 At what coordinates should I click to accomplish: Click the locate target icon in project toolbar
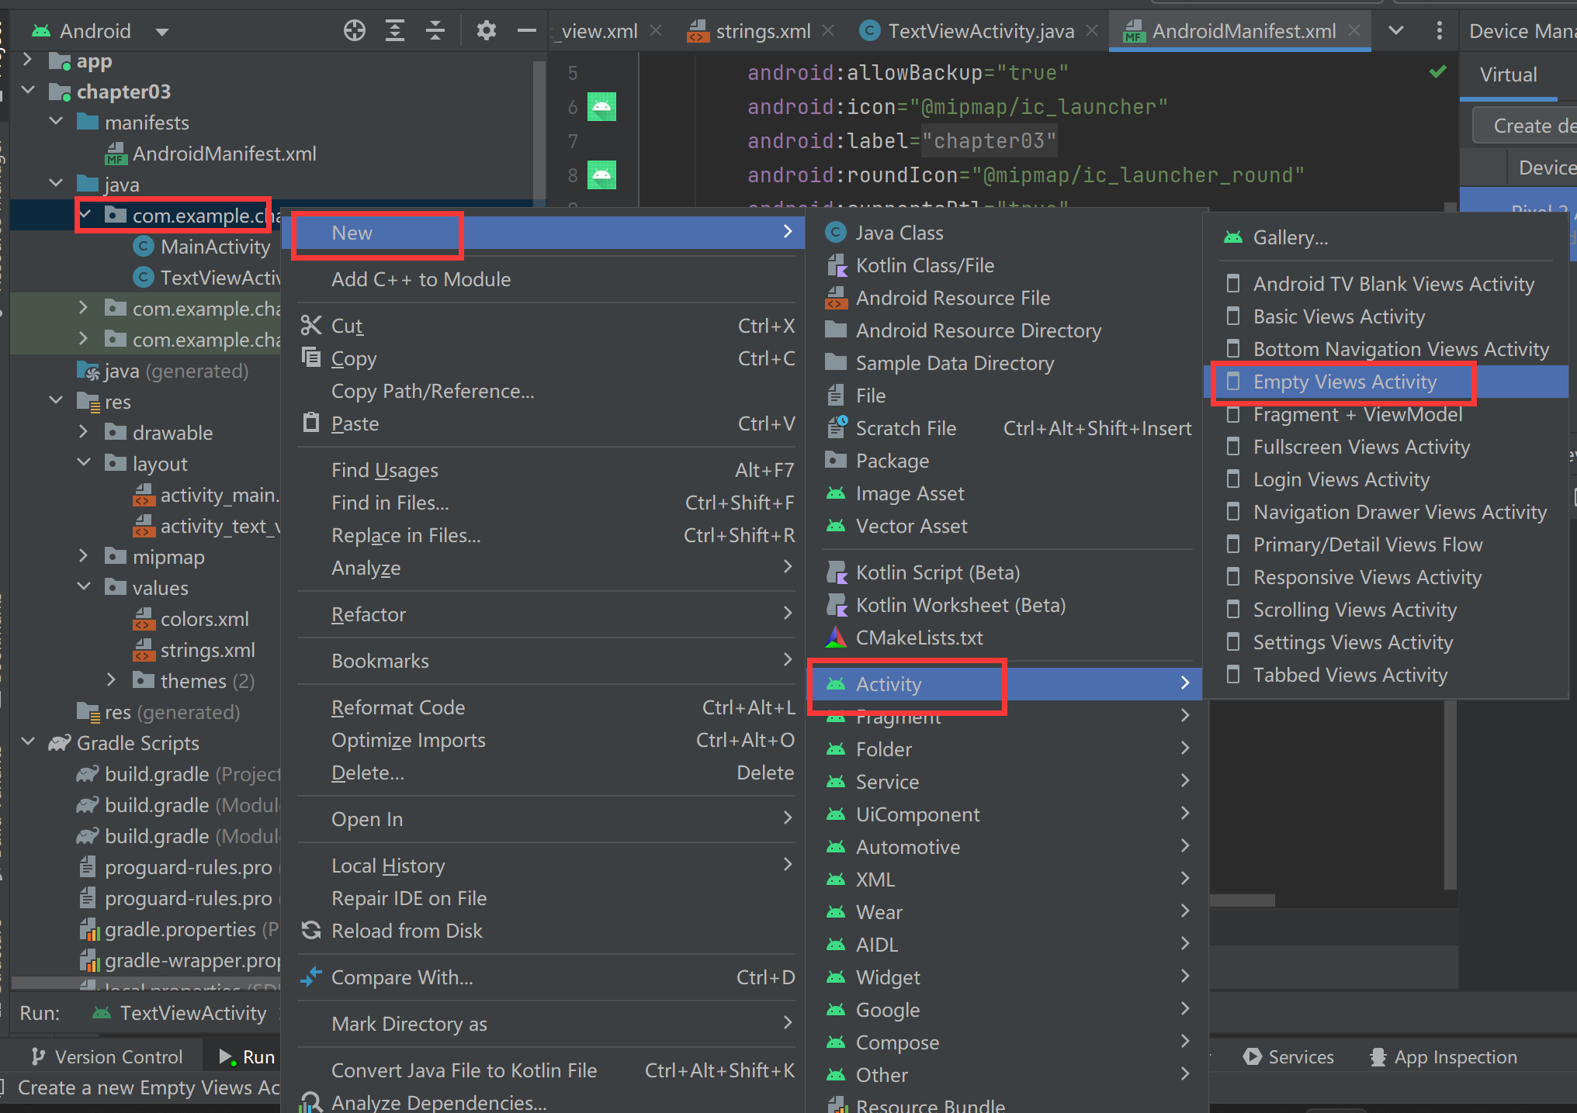pos(355,31)
